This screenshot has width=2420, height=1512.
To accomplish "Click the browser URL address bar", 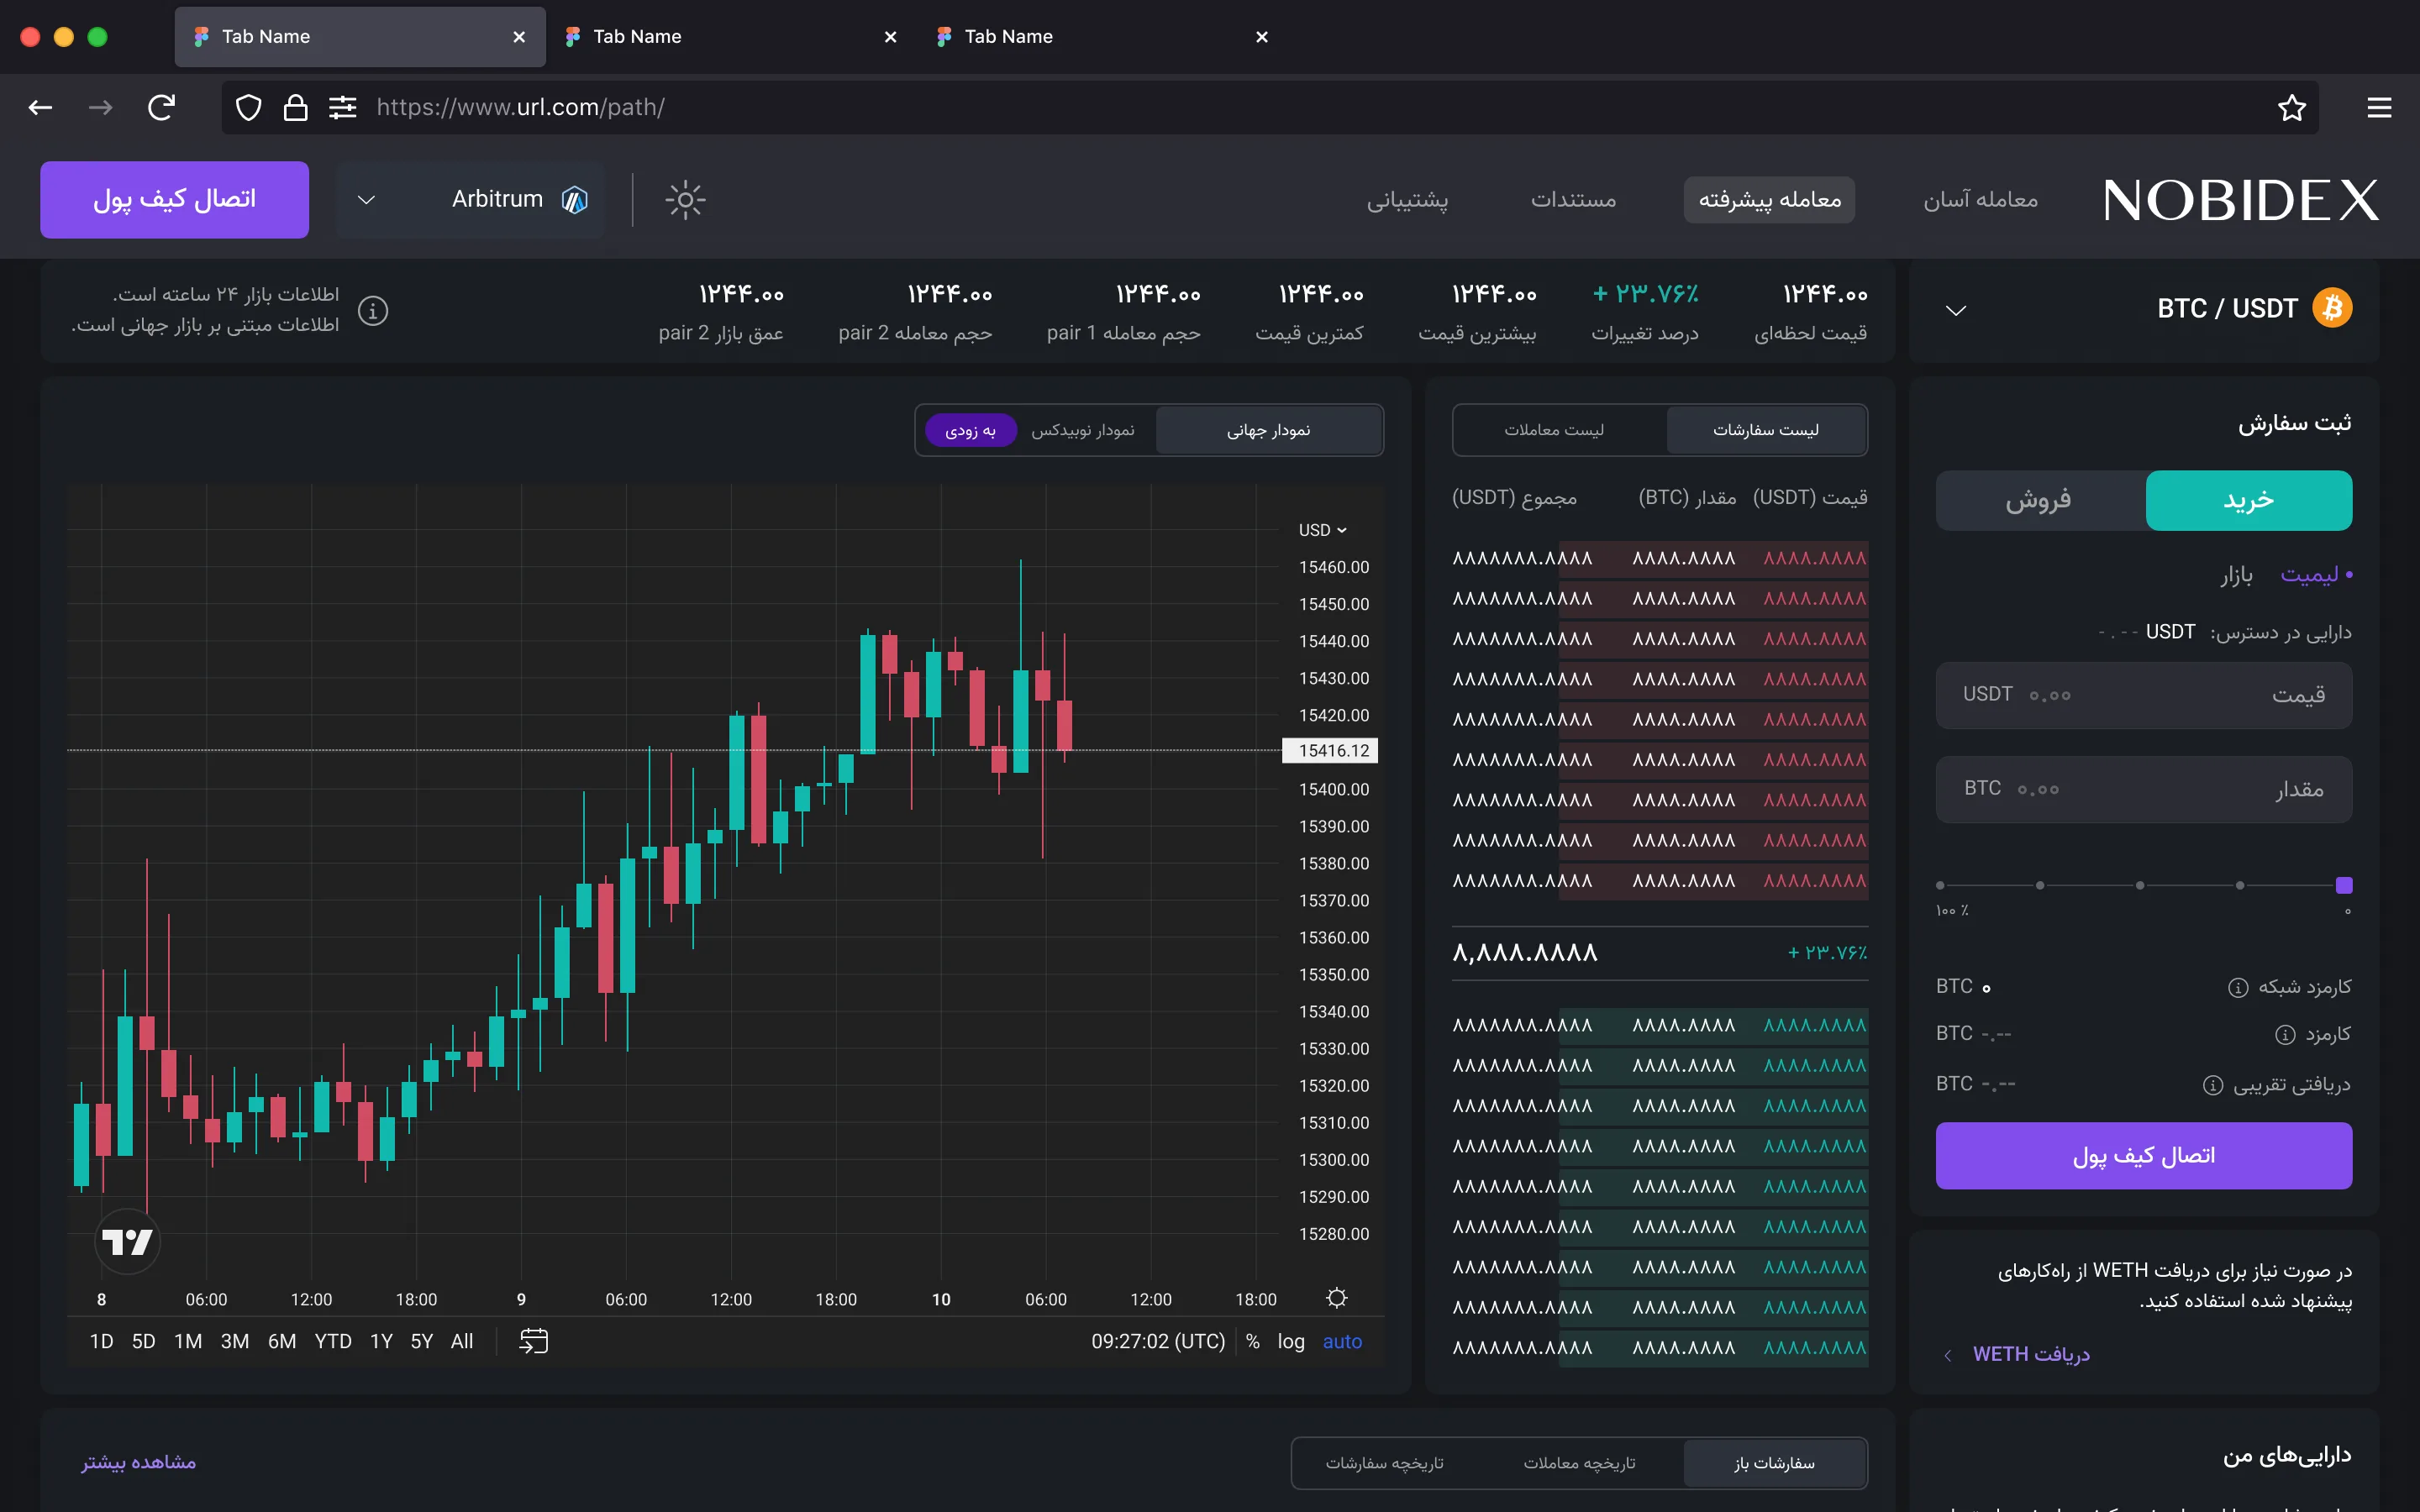I will coord(1270,107).
